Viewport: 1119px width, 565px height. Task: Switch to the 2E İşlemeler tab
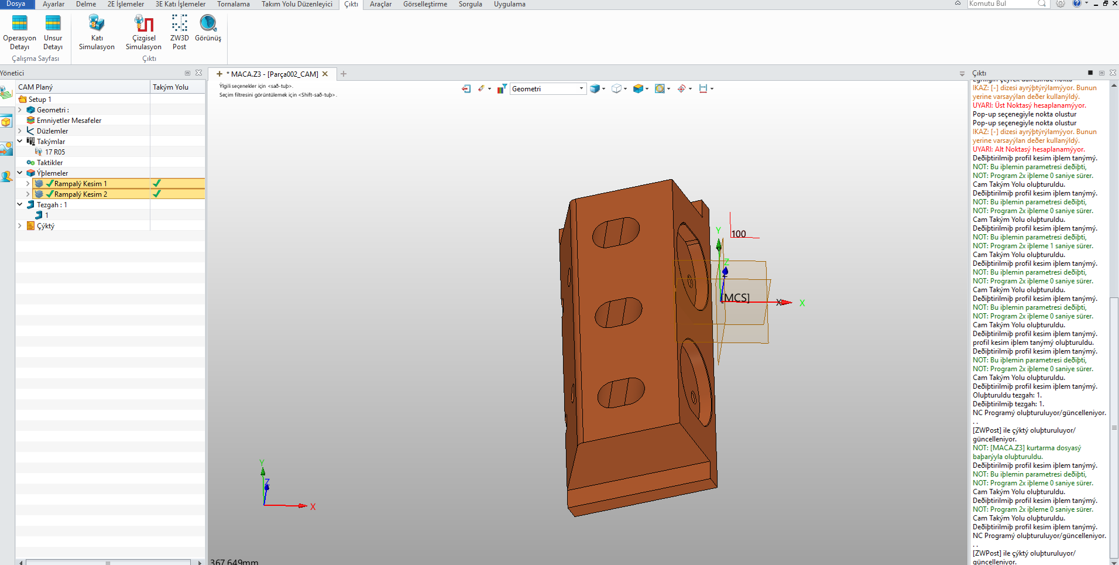tap(126, 4)
